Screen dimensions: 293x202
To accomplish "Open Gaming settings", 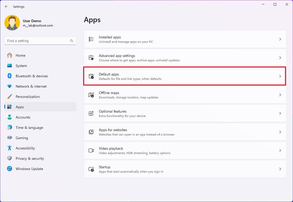I will coord(22,138).
